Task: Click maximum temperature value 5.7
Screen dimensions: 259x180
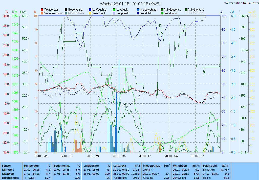Action: click(48, 174)
